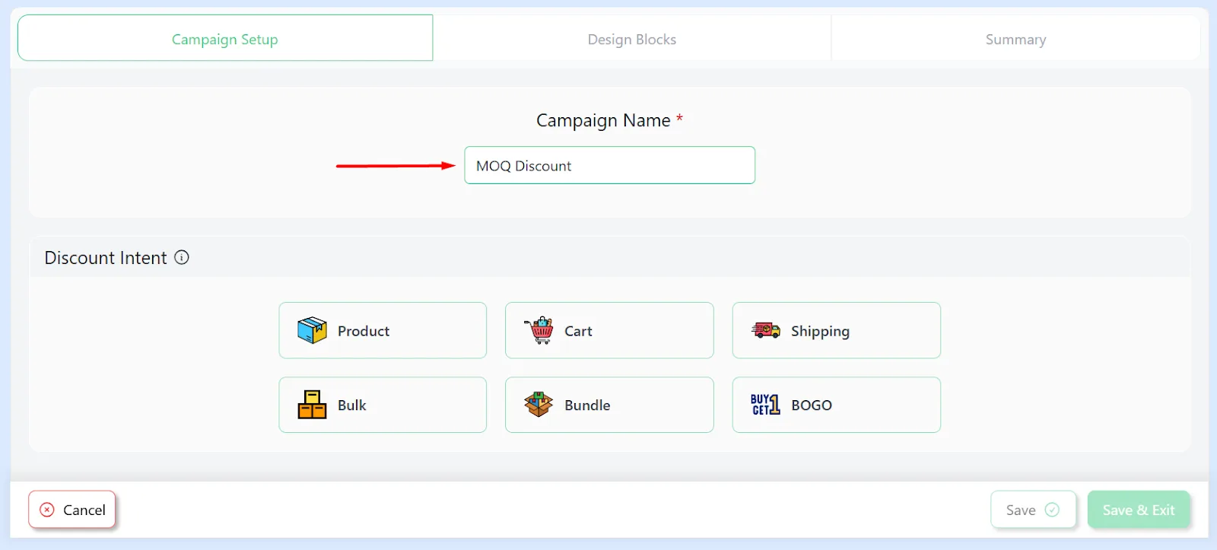Viewport: 1217px width, 550px height.
Task: Click the Discount Intent info icon
Action: [x=182, y=257]
